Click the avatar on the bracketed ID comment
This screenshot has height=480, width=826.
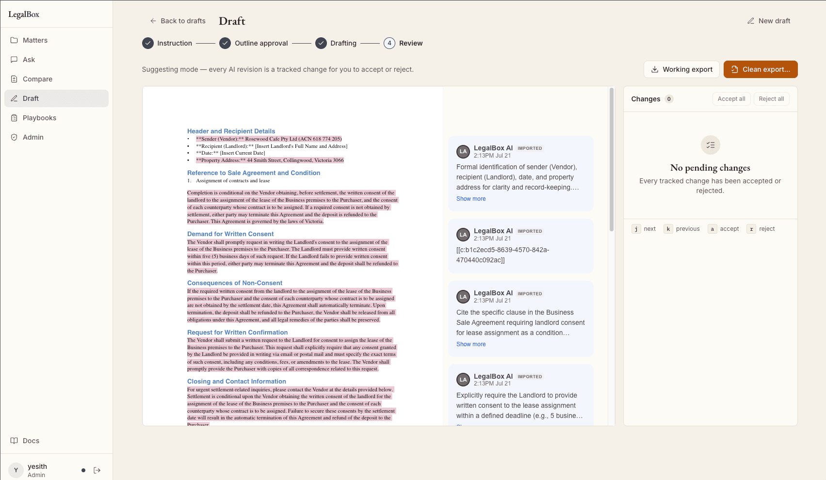(x=463, y=235)
